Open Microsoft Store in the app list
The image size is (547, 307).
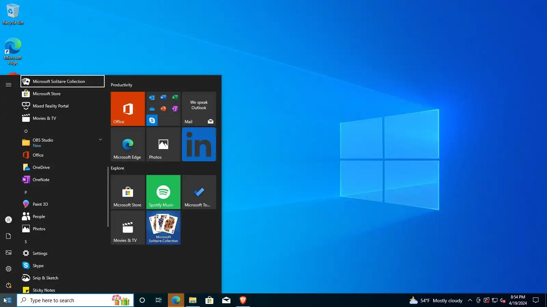click(x=63, y=93)
